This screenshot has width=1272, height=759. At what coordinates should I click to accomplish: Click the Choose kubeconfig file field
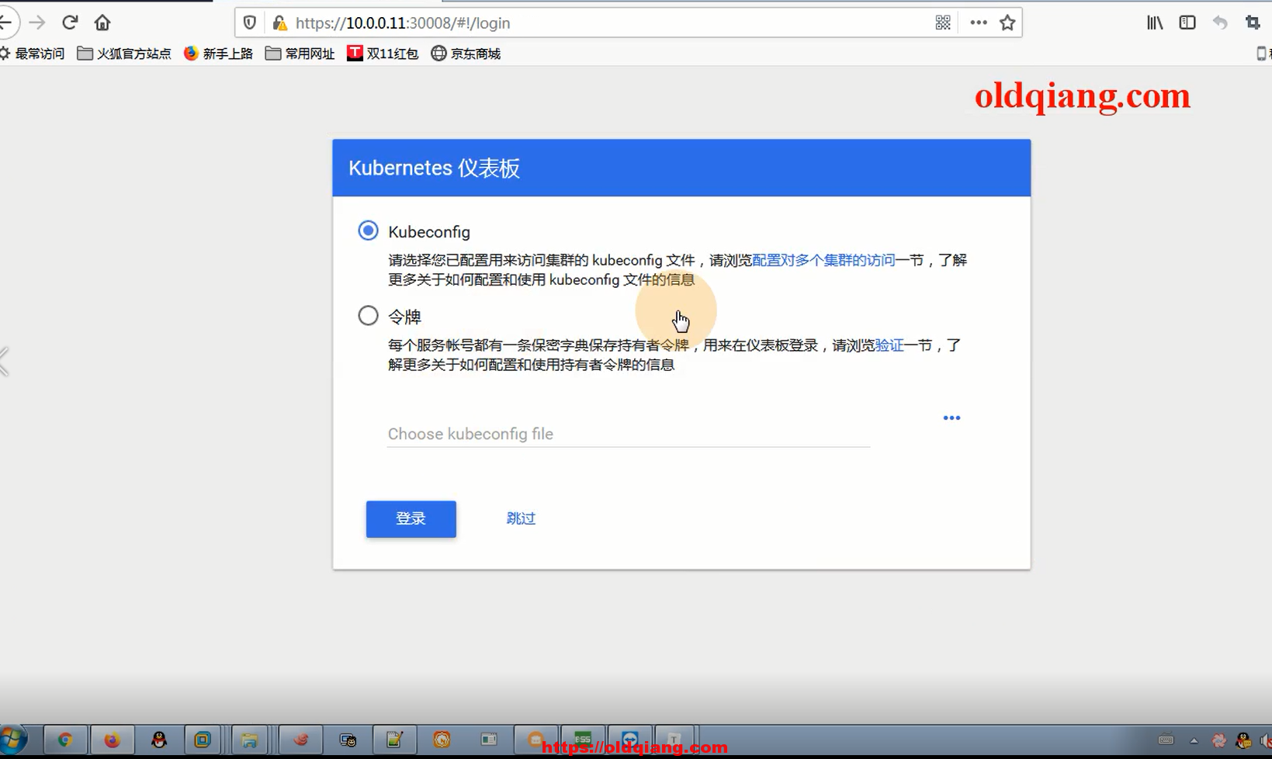tap(628, 434)
